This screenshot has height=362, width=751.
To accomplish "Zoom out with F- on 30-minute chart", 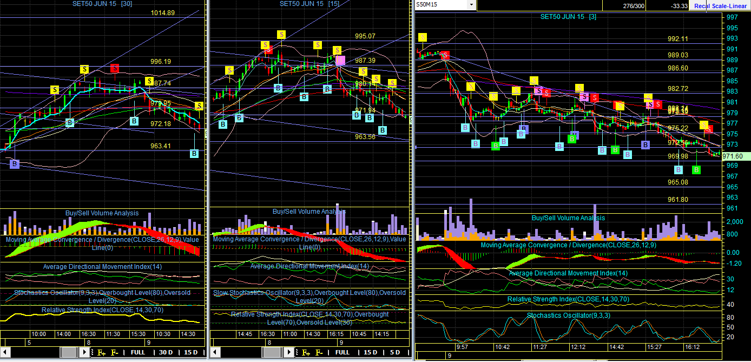I will click(115, 352).
